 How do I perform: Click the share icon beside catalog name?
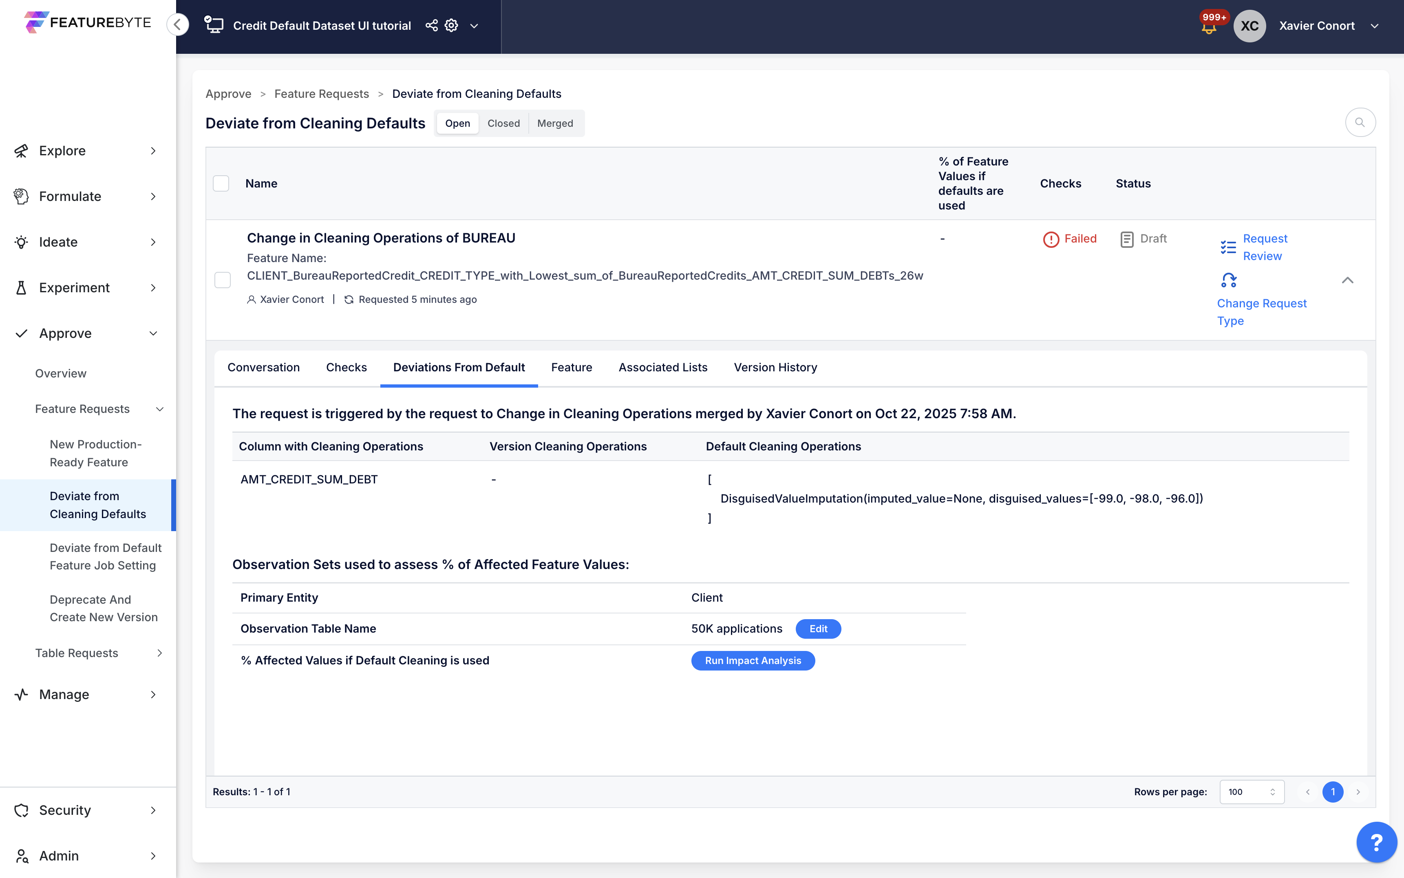coord(431,26)
